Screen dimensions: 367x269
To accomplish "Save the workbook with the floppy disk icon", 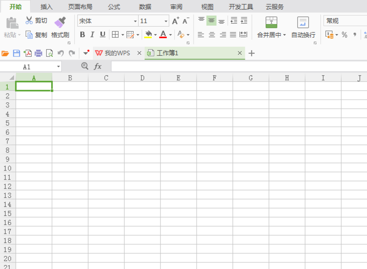I will point(17,53).
